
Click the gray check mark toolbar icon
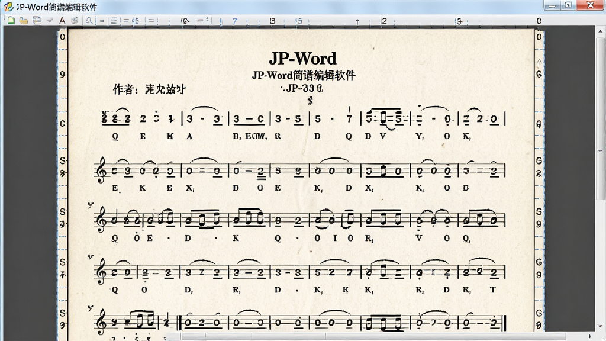50,21
